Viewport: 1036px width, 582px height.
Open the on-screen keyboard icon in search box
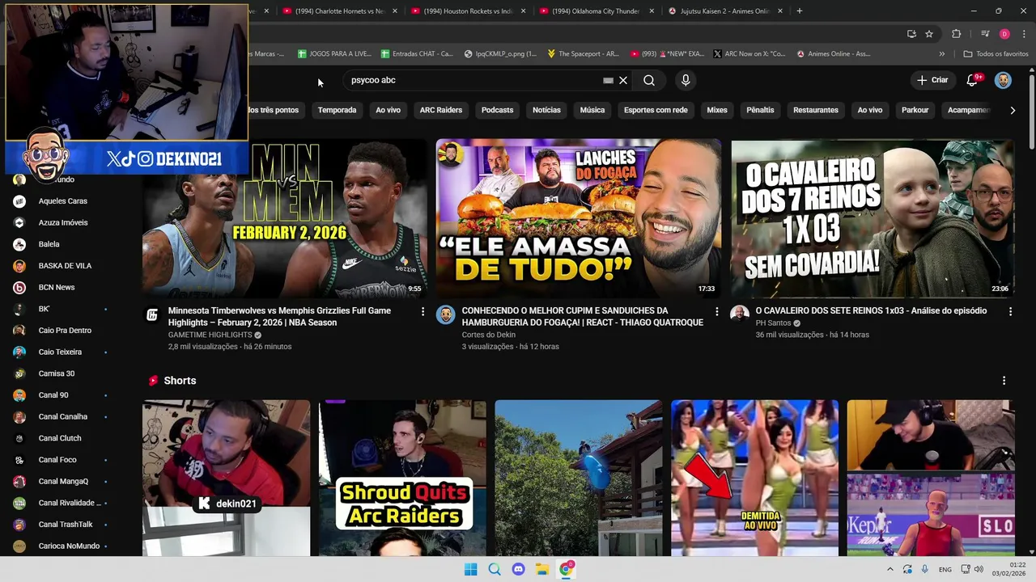(608, 80)
